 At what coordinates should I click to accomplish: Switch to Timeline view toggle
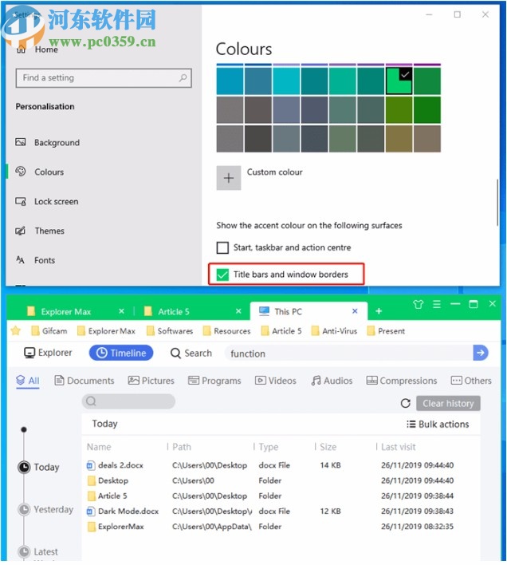[120, 353]
